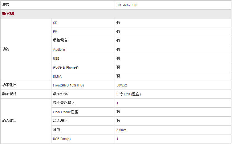Click the 網路電台 row label
Screen dimensions: 232x144
(60, 40)
